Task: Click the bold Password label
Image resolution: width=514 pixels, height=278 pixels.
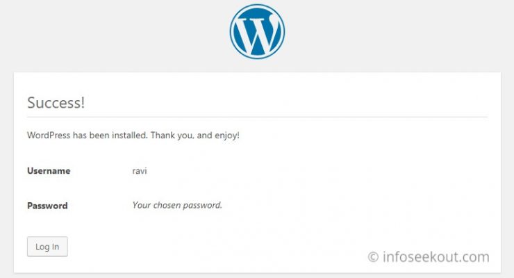Action: point(47,206)
